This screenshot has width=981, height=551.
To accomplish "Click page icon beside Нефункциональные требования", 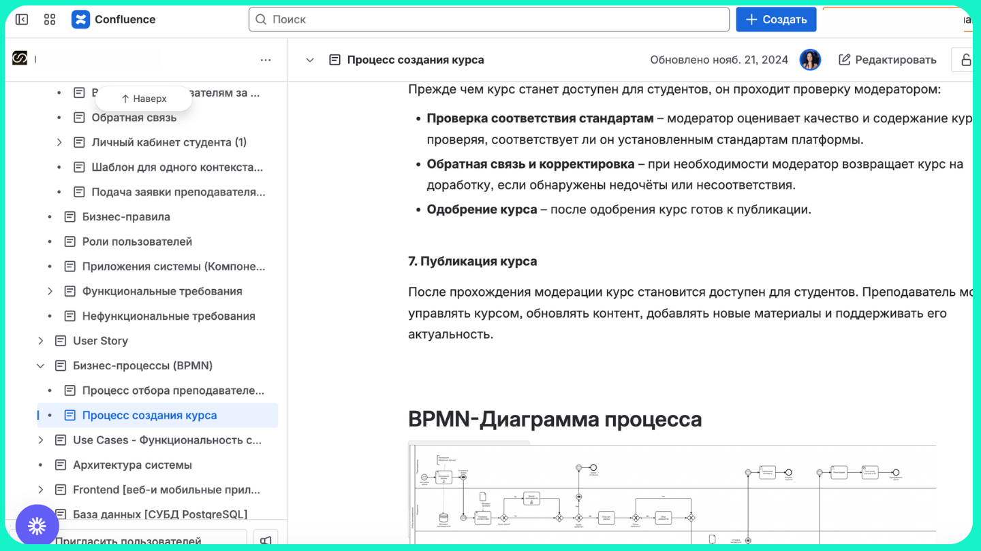I will (69, 316).
